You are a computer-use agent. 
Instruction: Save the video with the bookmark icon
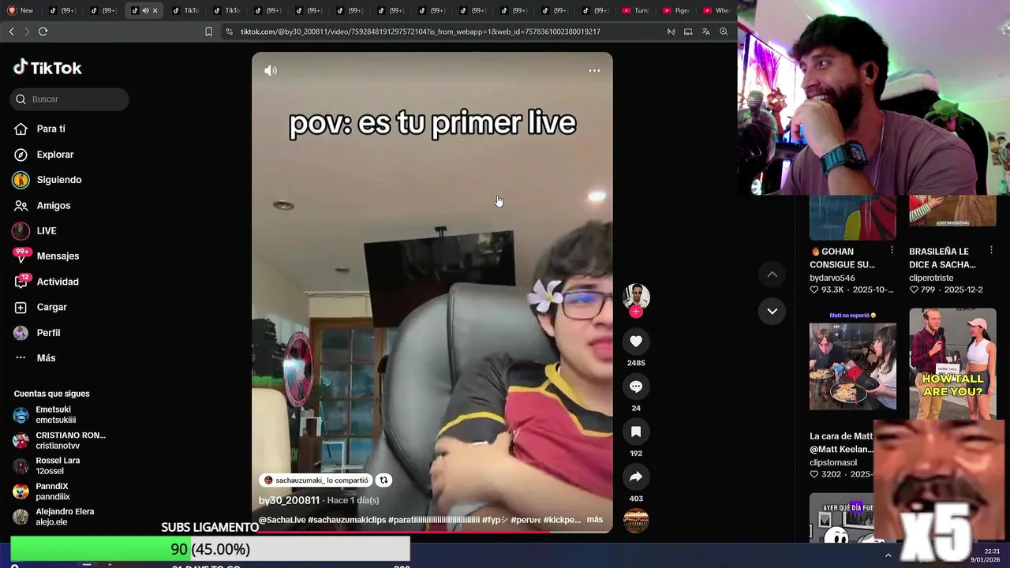[636, 432]
